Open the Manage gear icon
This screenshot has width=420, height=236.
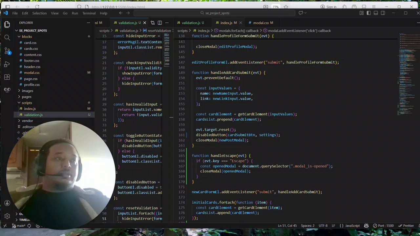tap(7, 216)
